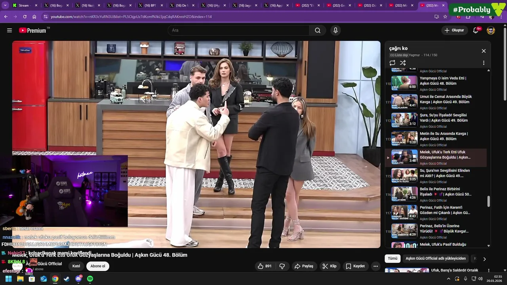Go to YouTube Premium home logo

[x=32, y=30]
